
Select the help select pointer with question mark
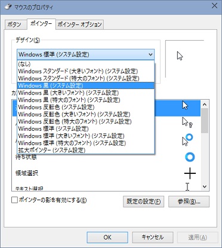point(187,123)
